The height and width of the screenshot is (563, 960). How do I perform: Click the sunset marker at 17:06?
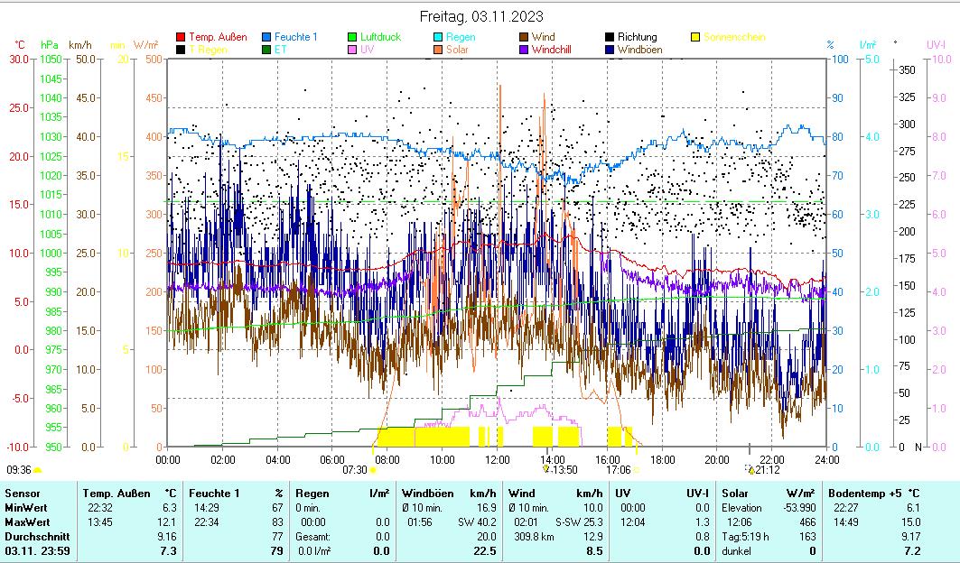pyautogui.click(x=637, y=470)
